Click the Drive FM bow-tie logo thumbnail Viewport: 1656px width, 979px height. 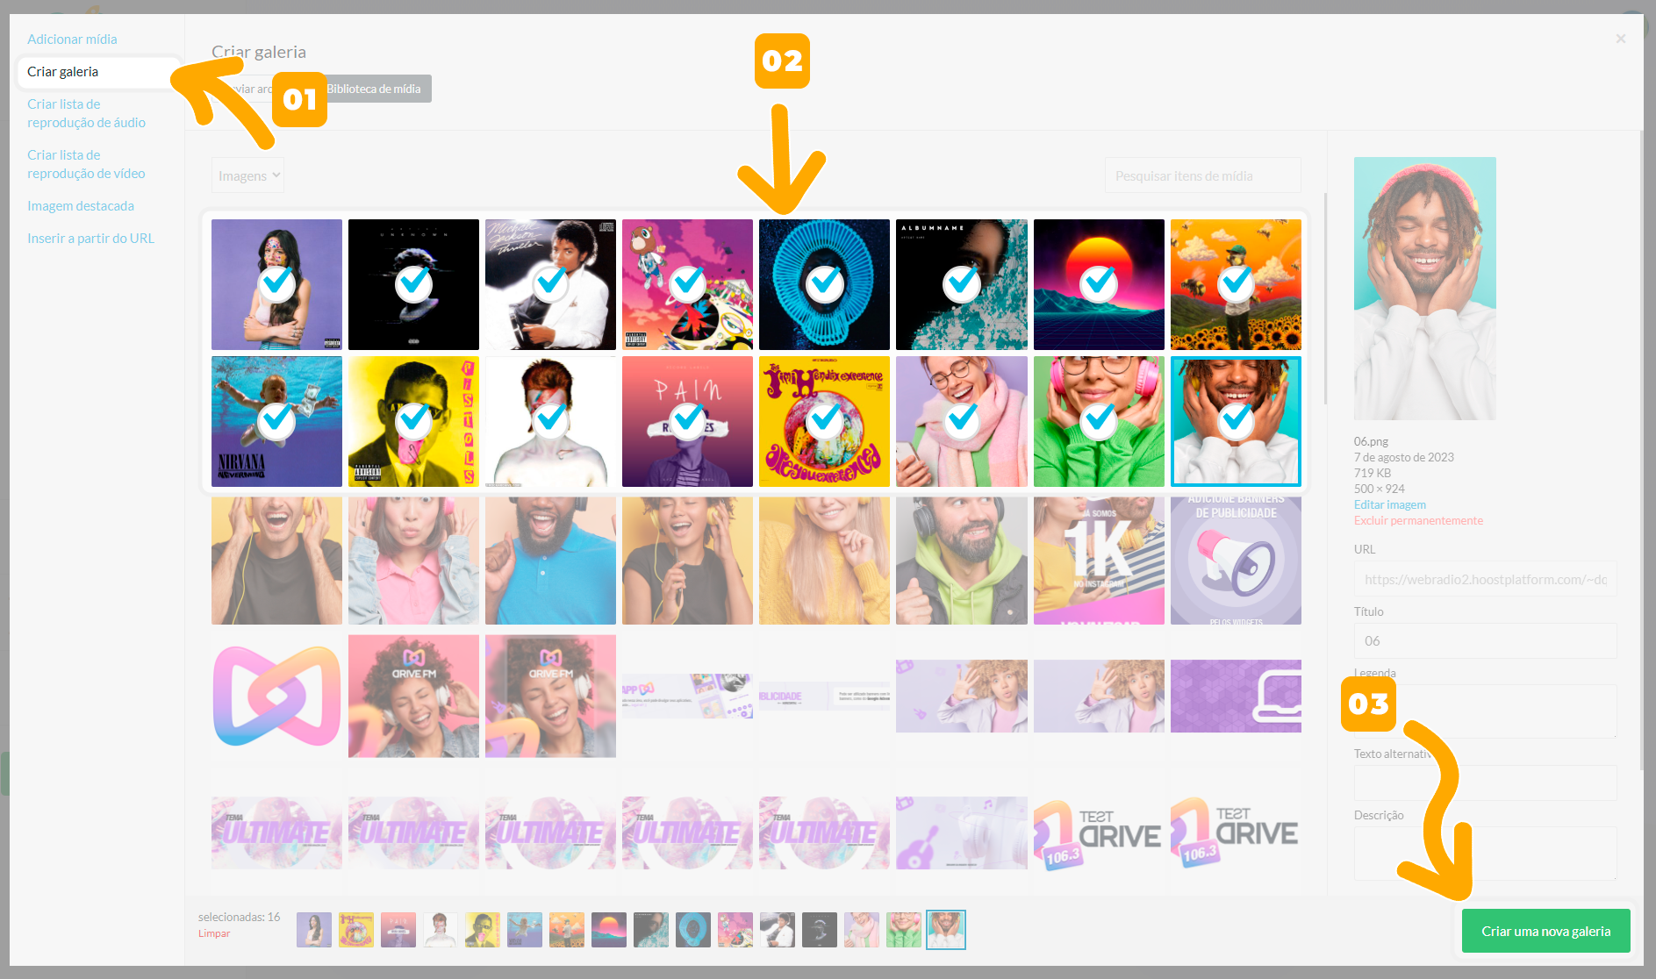276,696
